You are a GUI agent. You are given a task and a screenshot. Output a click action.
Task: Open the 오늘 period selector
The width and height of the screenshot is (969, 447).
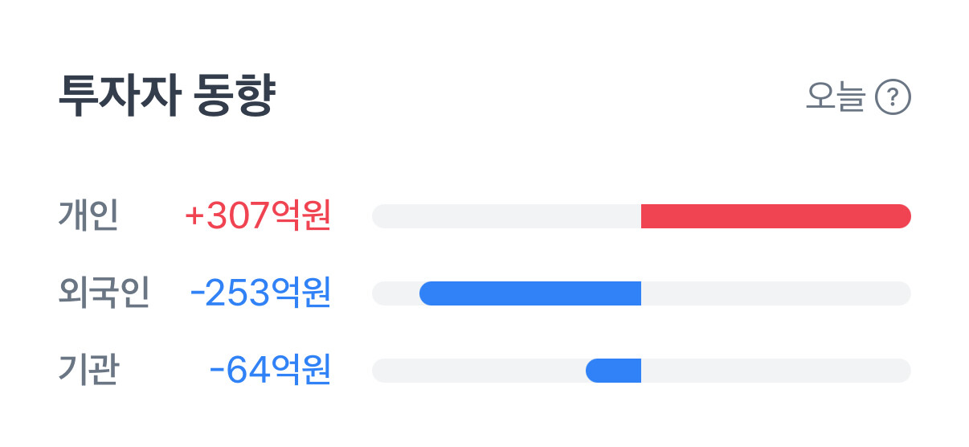click(835, 98)
